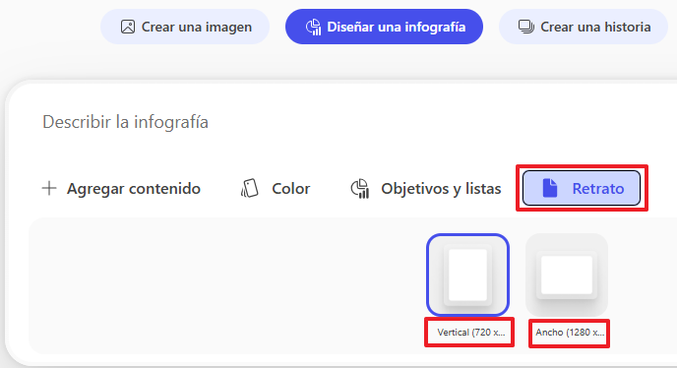This screenshot has height=368, width=677.
Task: Click the chart icon beside Objetivos y listas
Action: tap(360, 189)
